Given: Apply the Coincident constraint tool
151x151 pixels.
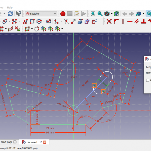Looking at the screenshot, I should pyautogui.click(x=109, y=21).
